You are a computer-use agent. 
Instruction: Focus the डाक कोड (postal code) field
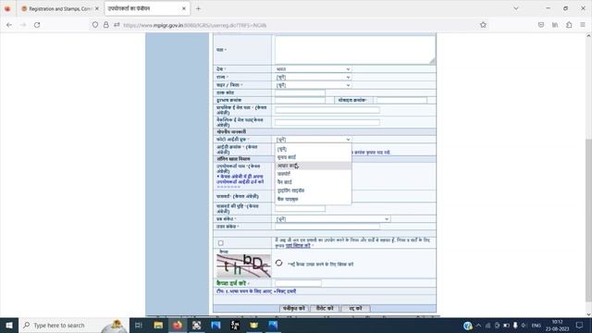300,92
